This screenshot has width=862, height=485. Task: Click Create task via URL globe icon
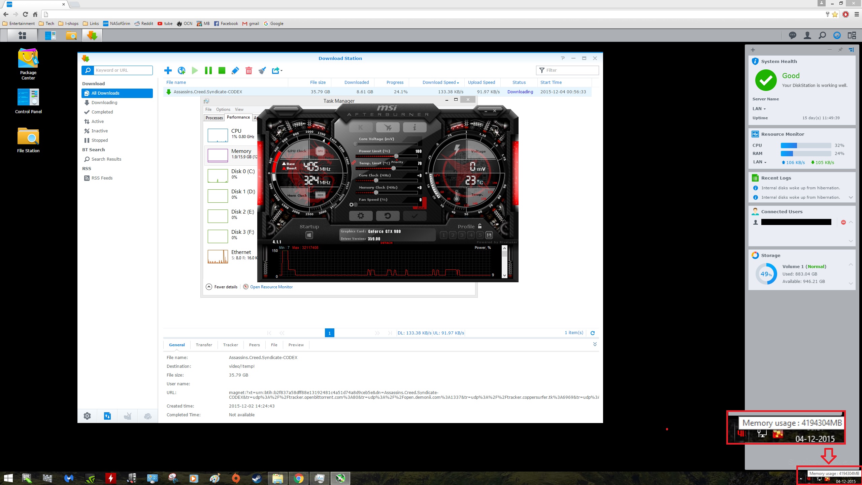(x=181, y=70)
